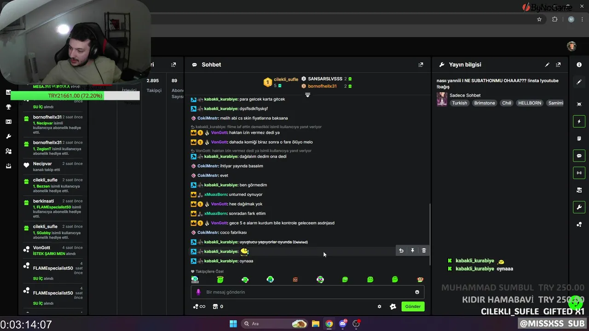The width and height of the screenshot is (589, 331).
Task: Open the wrench settings icon in left sidebar
Action: tap(8, 137)
